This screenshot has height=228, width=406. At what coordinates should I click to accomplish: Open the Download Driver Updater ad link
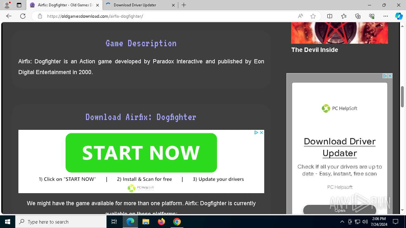340,147
